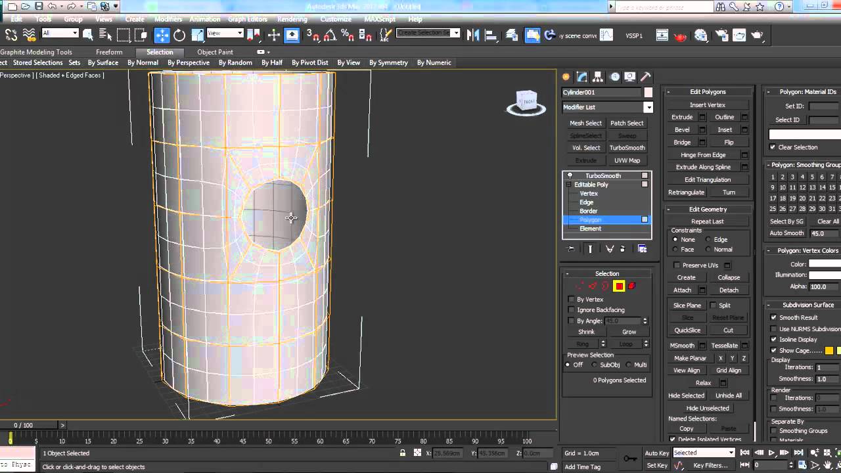The image size is (841, 473).
Task: Select the SubObj preview selection radio button
Action: (x=595, y=365)
